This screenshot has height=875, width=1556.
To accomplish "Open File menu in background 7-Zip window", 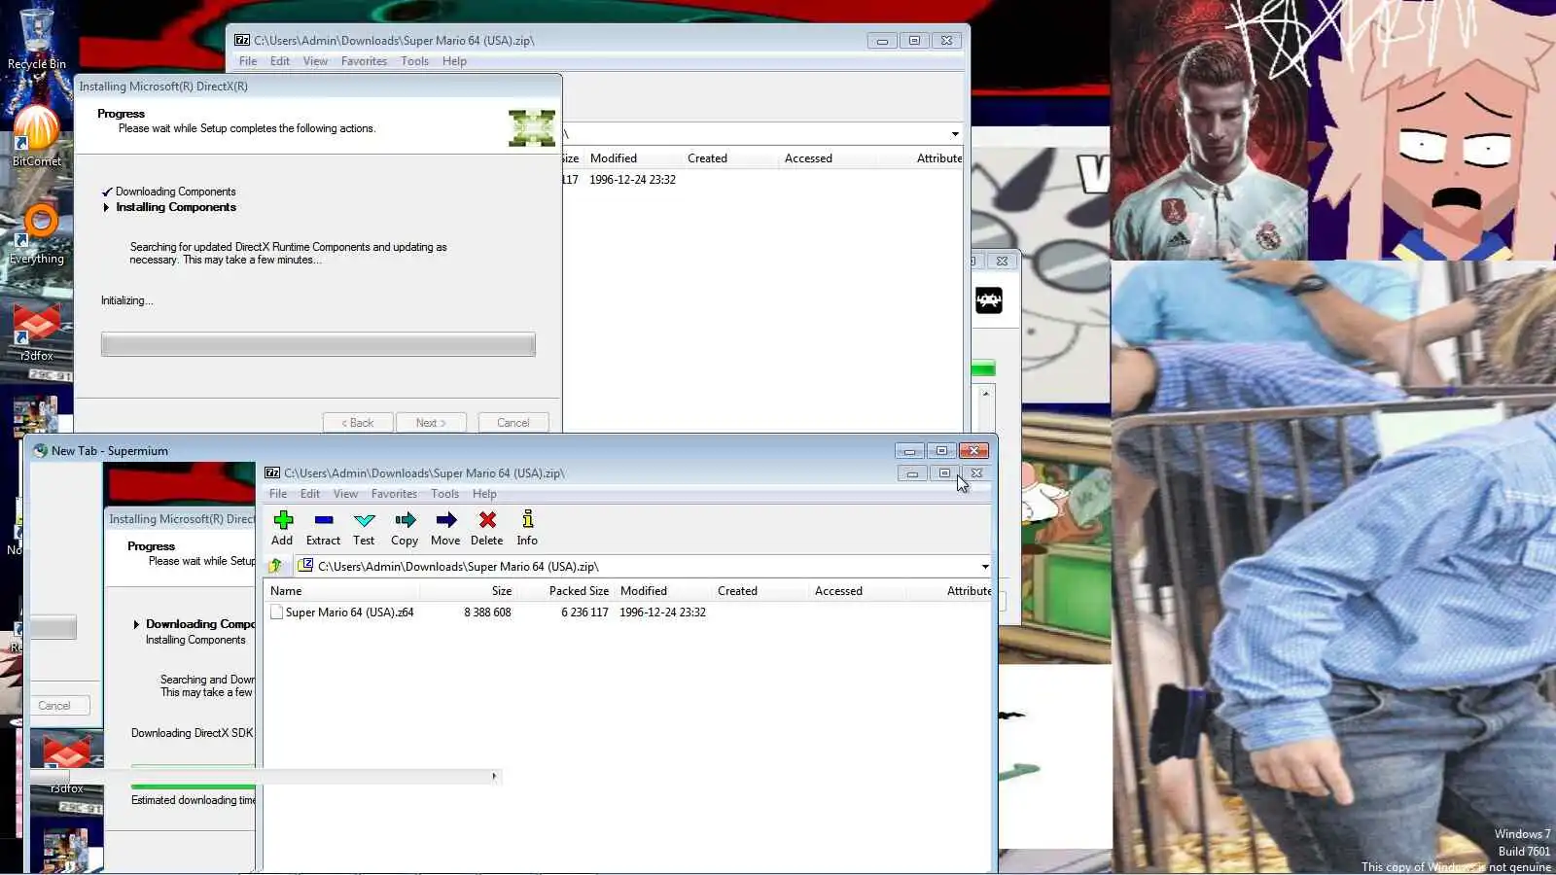I will 248,61.
